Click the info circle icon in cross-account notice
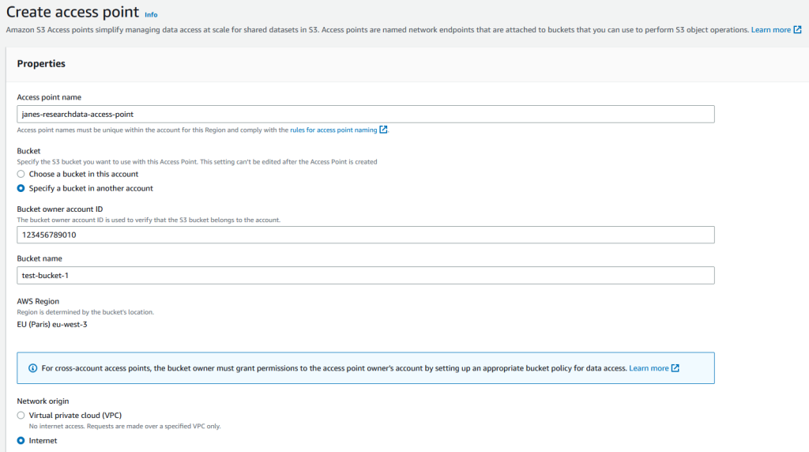The height and width of the screenshot is (452, 809). (x=32, y=368)
